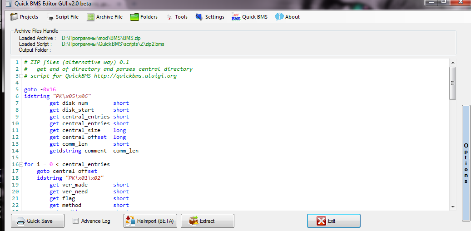Click the editor vertical scrollbar thumb

pos(453,84)
